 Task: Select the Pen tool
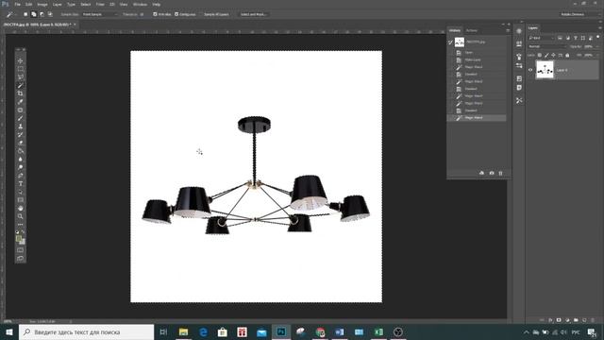coord(21,176)
